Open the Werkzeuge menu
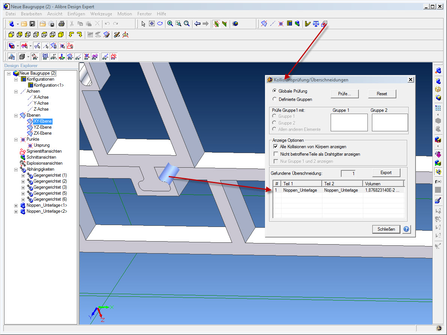This screenshot has width=447, height=335. [x=101, y=14]
